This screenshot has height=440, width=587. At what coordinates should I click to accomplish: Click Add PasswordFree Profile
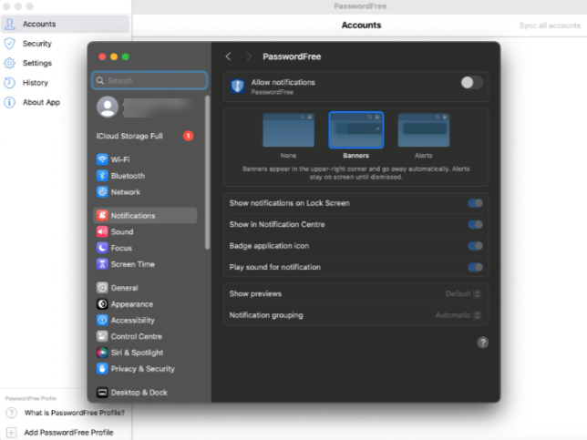tap(68, 432)
